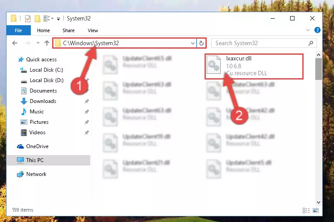The height and width of the screenshot is (222, 334).
Task: Click the address bar path C:\Windows\System32
Action: pos(91,43)
